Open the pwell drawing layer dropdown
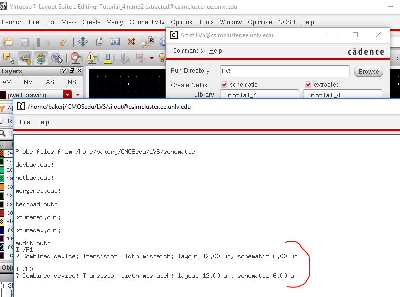 68,95
